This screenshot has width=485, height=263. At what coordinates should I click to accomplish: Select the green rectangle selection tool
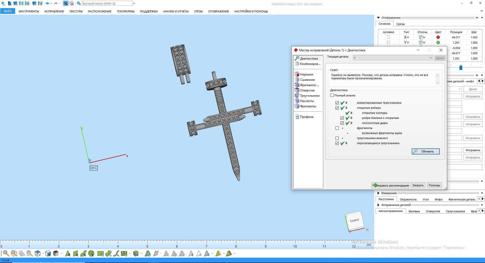coord(100,253)
